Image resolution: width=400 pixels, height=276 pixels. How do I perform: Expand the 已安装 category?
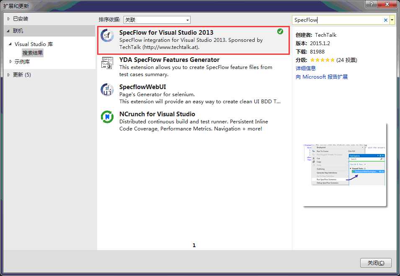[x=8, y=18]
